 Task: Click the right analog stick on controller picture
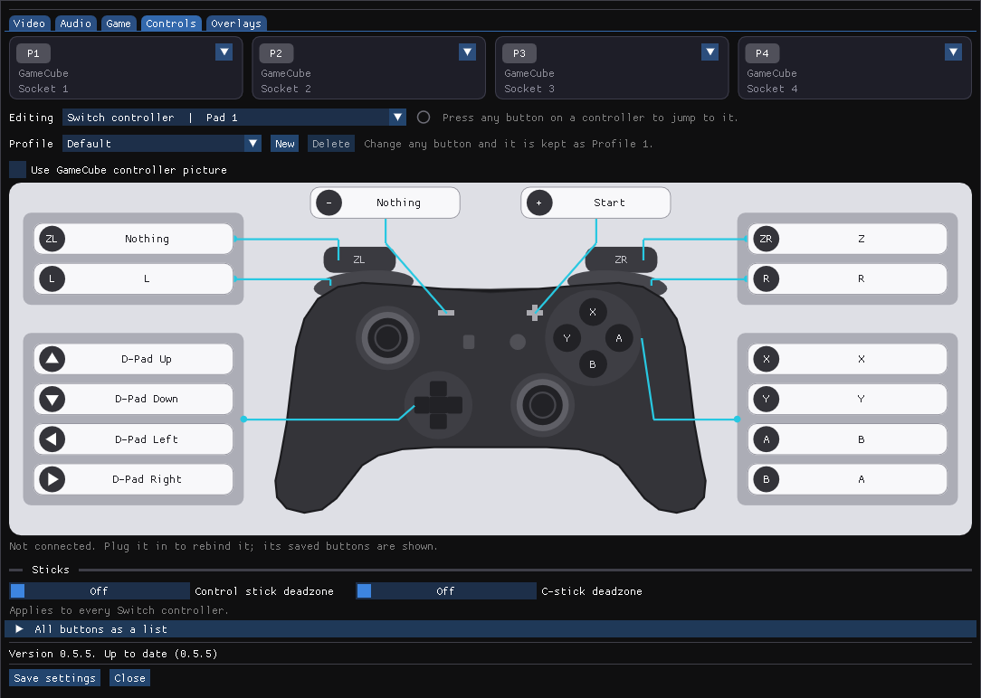pyautogui.click(x=542, y=405)
